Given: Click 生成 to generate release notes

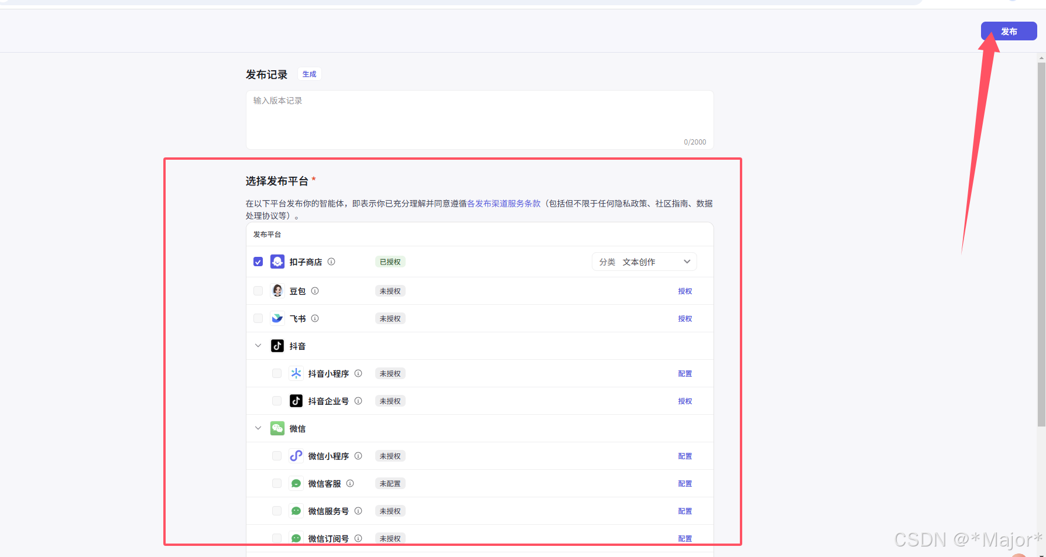Looking at the screenshot, I should click(x=309, y=74).
